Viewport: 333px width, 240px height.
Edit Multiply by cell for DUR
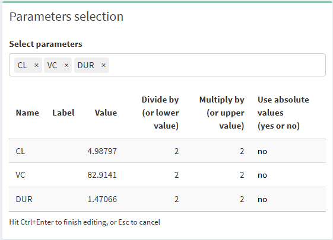[218, 199]
